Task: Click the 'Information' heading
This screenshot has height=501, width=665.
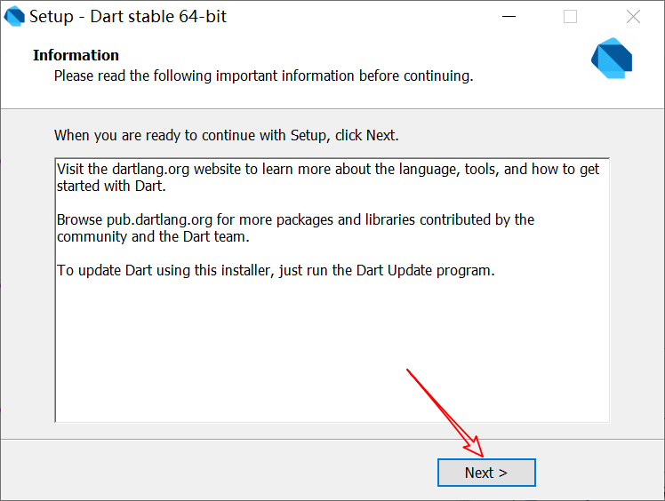Action: 76,55
